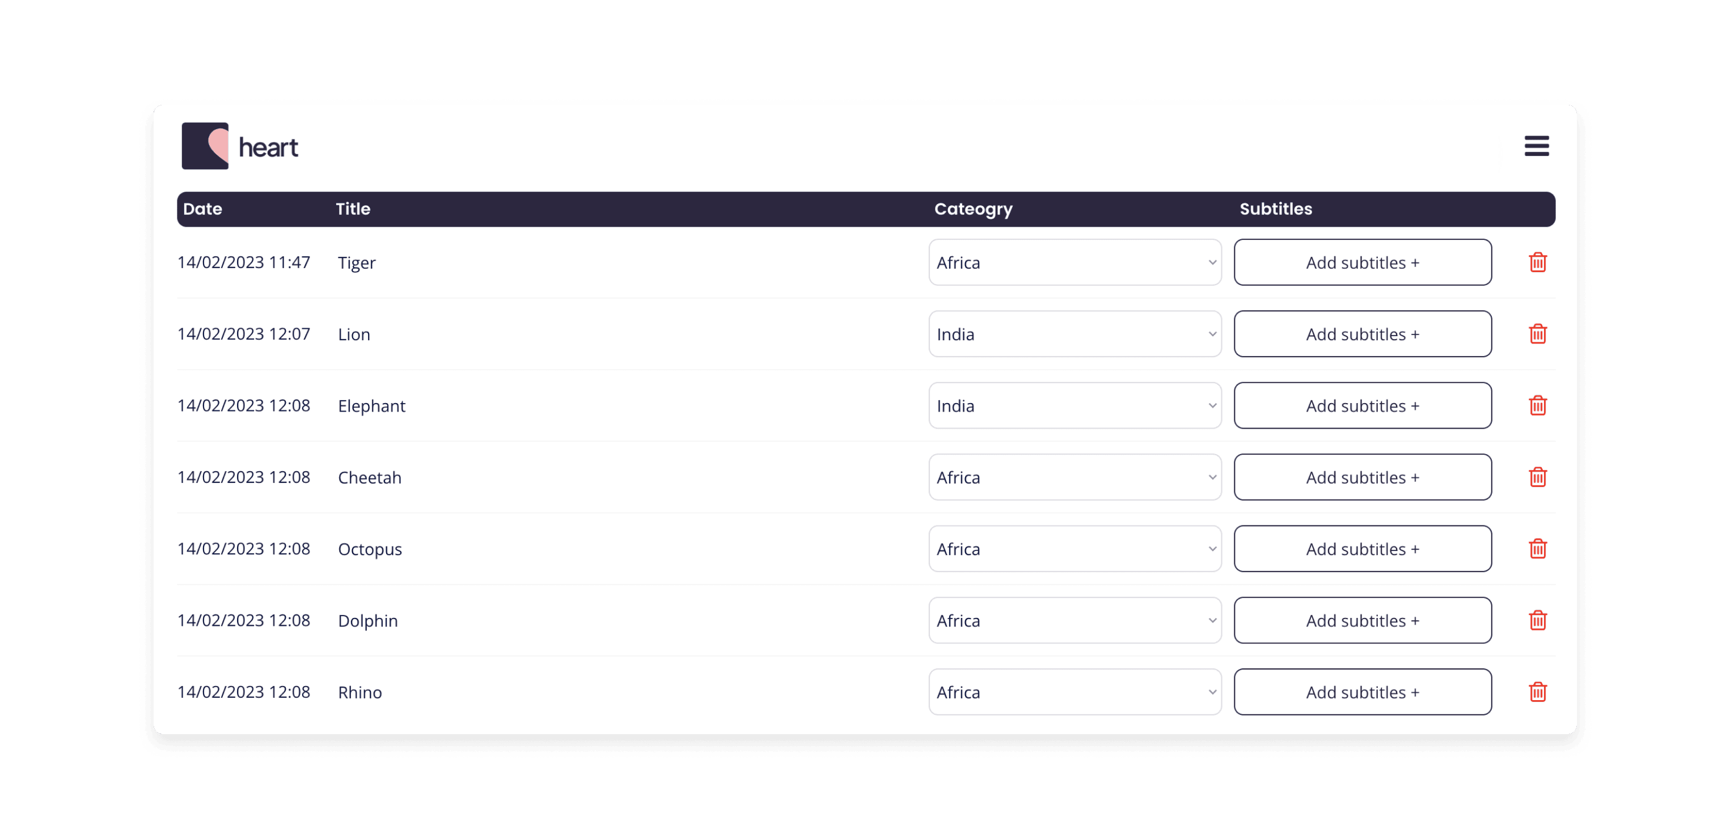The image size is (1730, 839).
Task: Delete the Cheetah entry
Action: pos(1537,477)
